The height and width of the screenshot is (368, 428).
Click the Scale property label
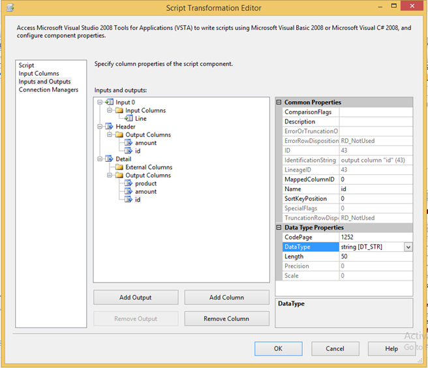(292, 276)
